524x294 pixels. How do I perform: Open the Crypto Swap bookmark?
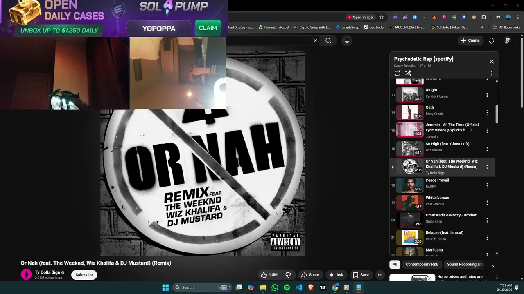(312, 27)
